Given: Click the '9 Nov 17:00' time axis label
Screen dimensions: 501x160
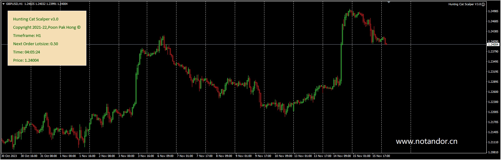Looking at the screenshot, I should click(263, 156).
